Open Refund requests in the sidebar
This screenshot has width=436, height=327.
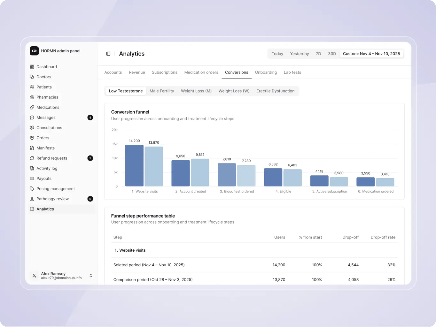[x=52, y=158]
